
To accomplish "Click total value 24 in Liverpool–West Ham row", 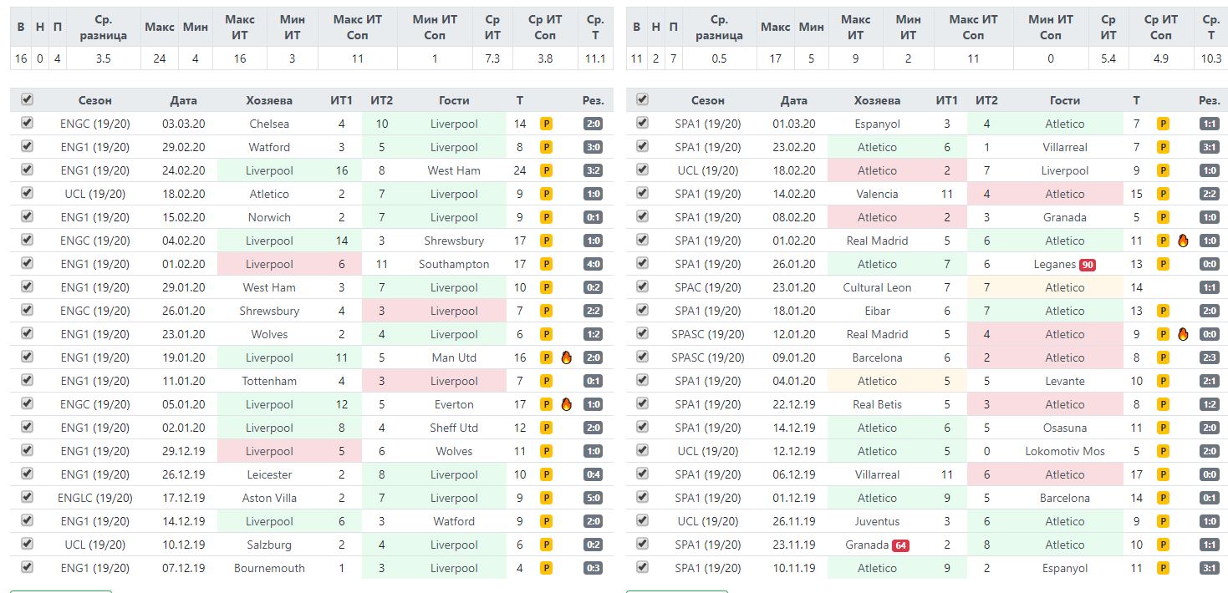I will (520, 170).
